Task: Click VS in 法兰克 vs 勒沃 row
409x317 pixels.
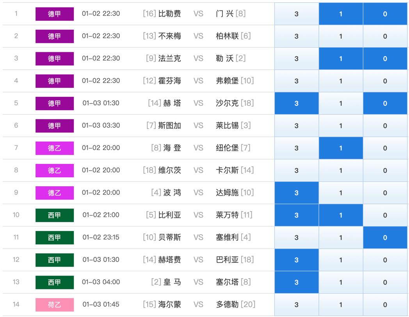Action: coord(198,59)
